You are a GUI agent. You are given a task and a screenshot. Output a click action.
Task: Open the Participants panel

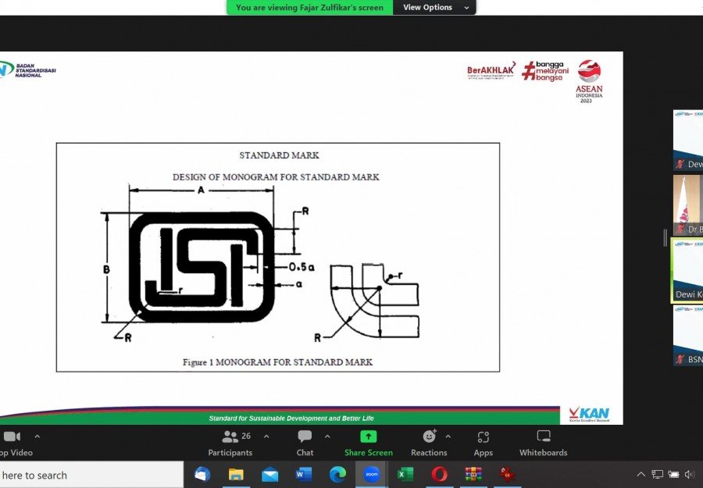point(230,442)
